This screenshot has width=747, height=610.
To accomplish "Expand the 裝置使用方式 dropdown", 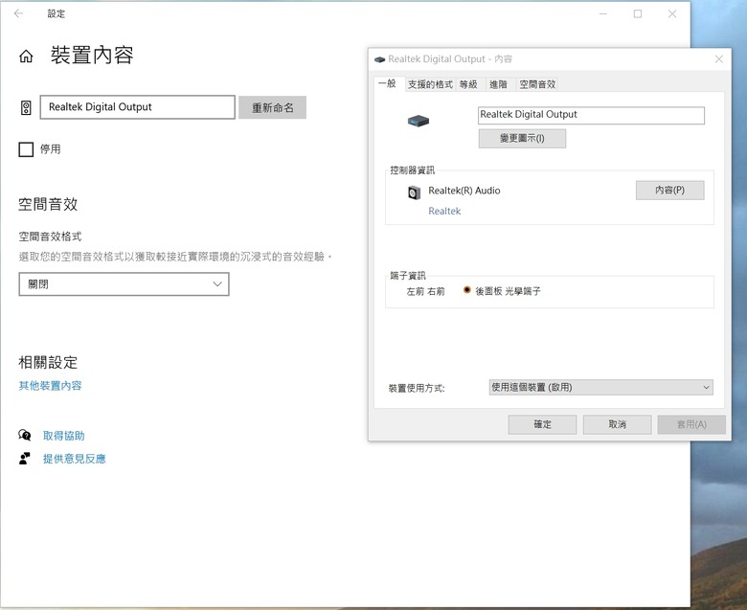I will point(600,387).
